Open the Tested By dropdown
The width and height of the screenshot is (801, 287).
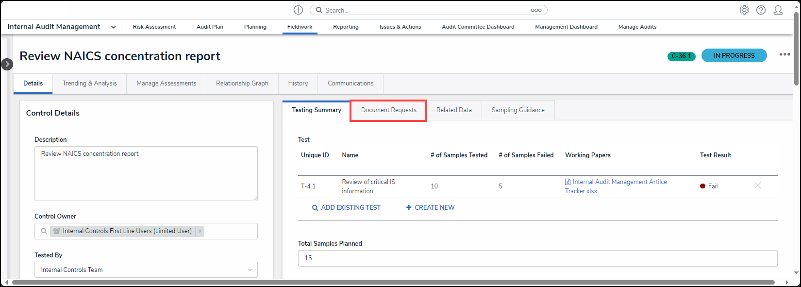coord(146,270)
